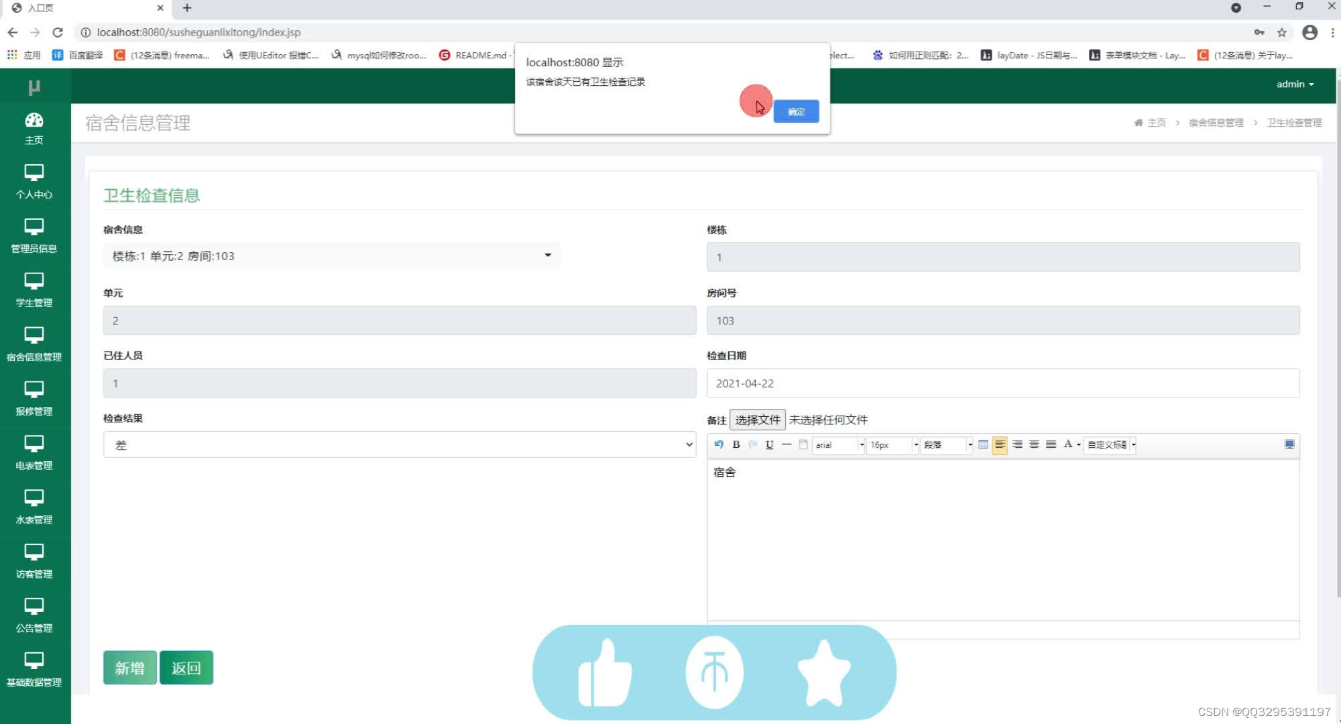Align text left in the editor
The image size is (1341, 724).
(x=1000, y=444)
